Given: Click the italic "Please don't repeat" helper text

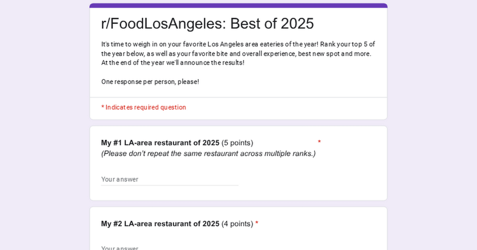Looking at the screenshot, I should pos(208,154).
